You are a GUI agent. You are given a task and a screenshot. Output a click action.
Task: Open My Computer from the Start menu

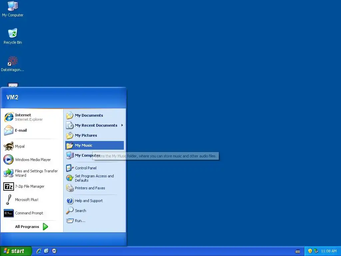(x=95, y=155)
